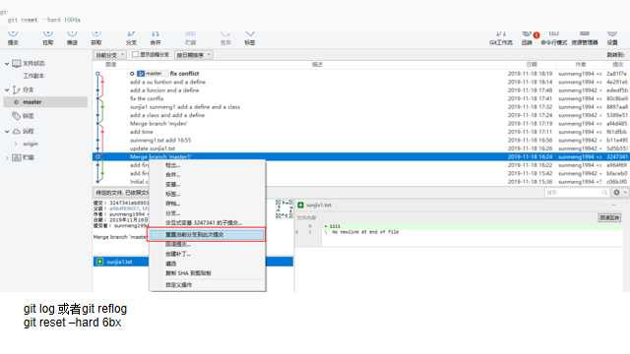Open the 资源管理器 (Explorer) toolbar icon

(585, 37)
